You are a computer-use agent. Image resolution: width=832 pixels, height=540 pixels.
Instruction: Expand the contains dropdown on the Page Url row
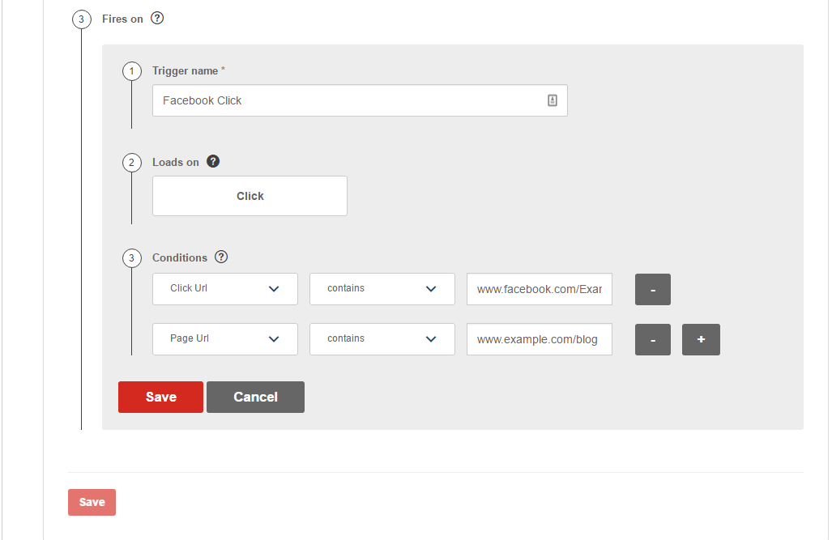(382, 338)
